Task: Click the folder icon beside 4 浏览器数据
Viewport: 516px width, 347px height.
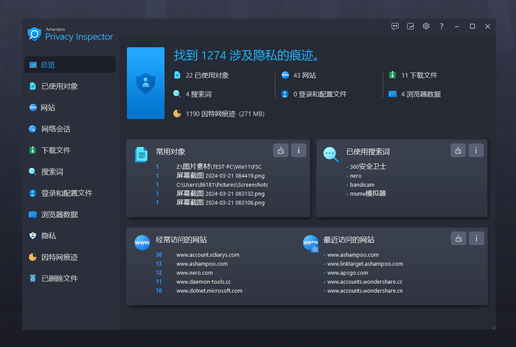Action: (x=392, y=94)
